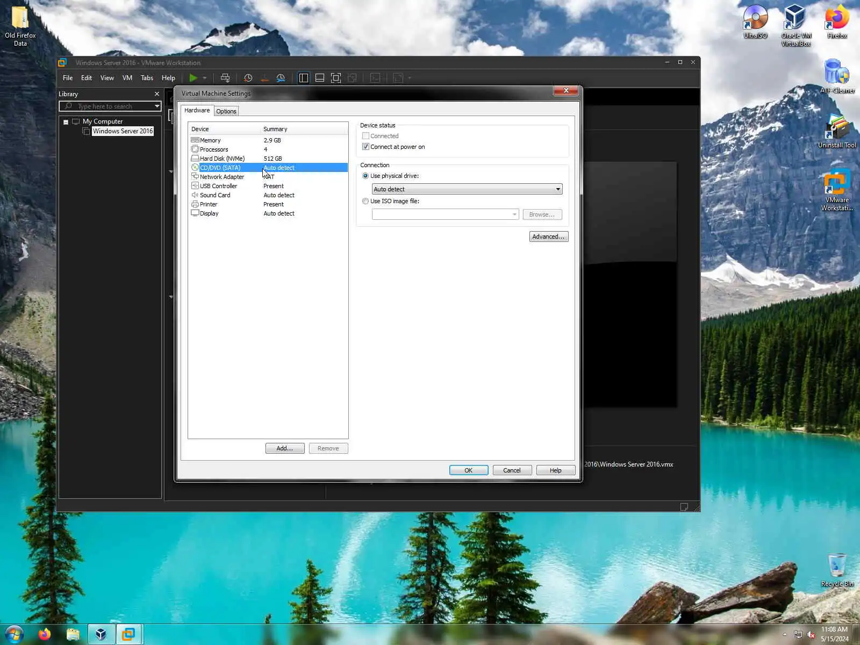Image resolution: width=860 pixels, height=645 pixels.
Task: Click the VMware Workstation taskbar button
Action: click(128, 634)
